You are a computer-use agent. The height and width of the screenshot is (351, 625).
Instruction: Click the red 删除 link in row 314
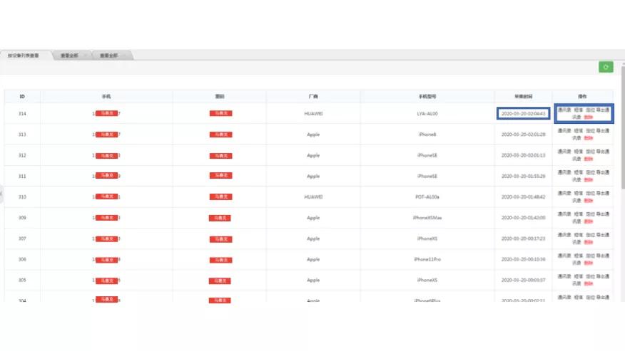(589, 117)
